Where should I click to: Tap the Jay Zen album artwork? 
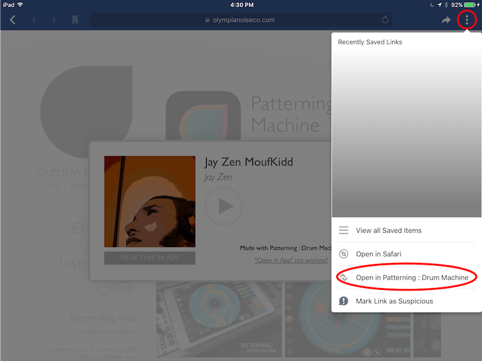pos(149,201)
